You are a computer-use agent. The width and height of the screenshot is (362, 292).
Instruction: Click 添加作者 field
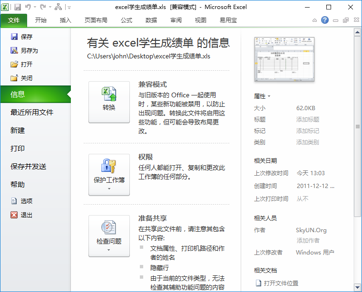point(308,241)
